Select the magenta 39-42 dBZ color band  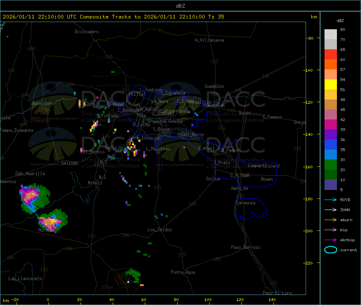(331, 124)
